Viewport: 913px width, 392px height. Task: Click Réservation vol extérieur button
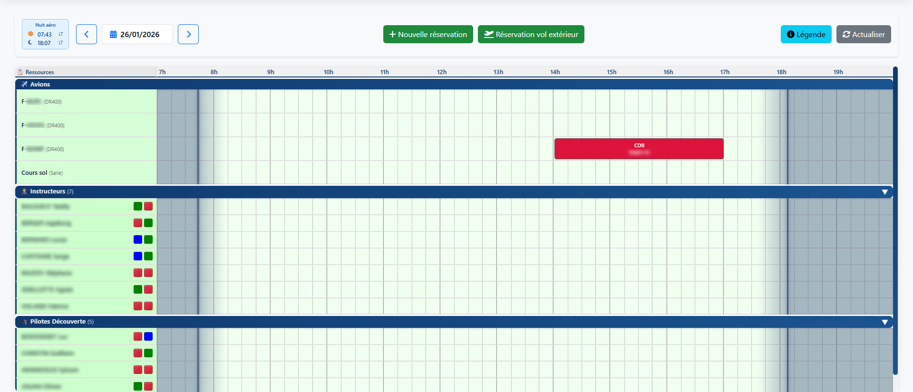[531, 34]
